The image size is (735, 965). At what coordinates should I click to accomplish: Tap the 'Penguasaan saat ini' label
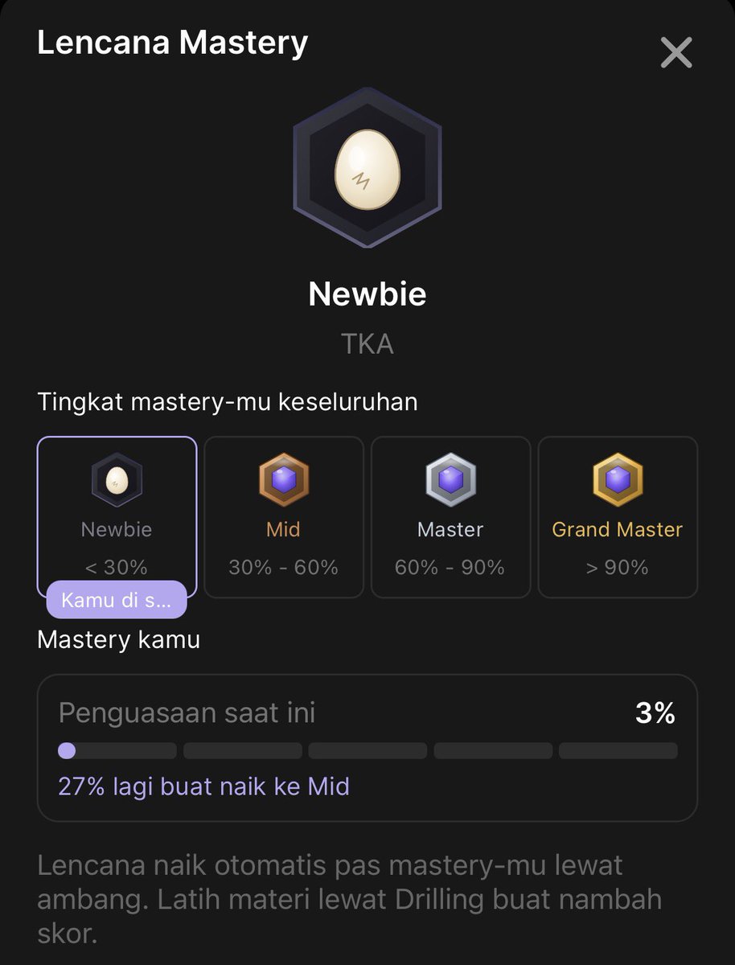pos(187,712)
